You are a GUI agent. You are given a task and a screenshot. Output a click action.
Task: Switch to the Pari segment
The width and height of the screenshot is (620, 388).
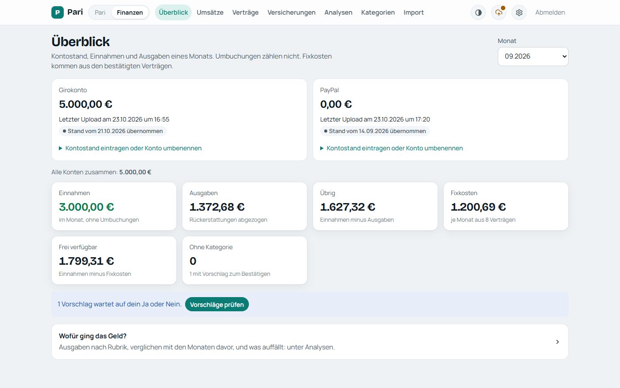pos(100,12)
